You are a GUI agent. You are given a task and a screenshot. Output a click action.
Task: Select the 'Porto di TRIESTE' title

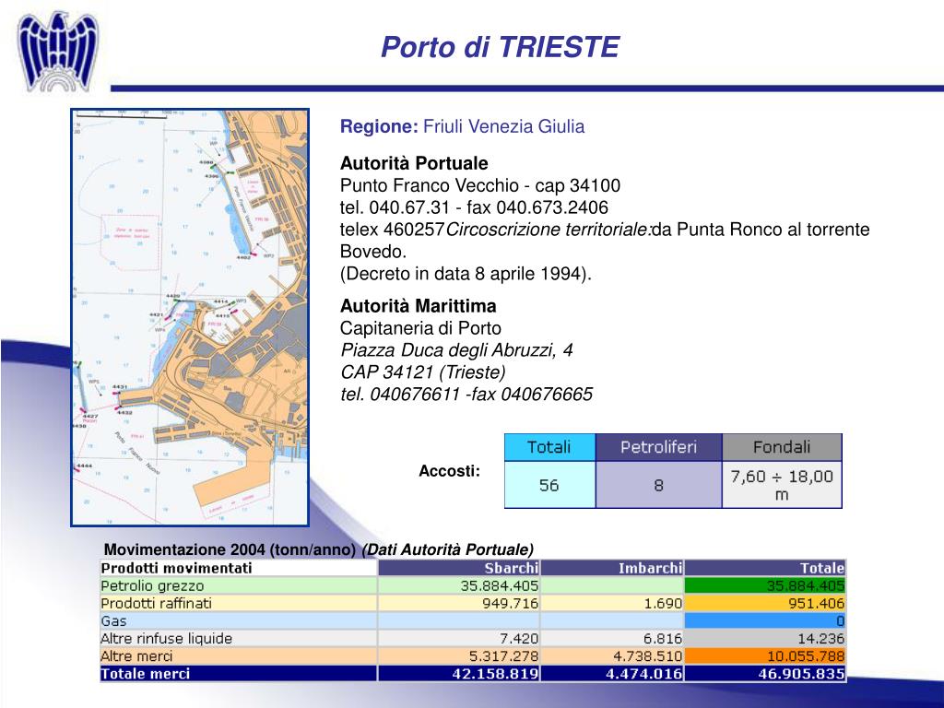click(501, 47)
